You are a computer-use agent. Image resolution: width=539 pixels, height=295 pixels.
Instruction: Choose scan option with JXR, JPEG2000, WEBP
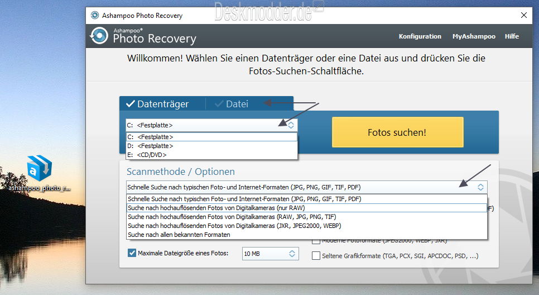(307, 226)
